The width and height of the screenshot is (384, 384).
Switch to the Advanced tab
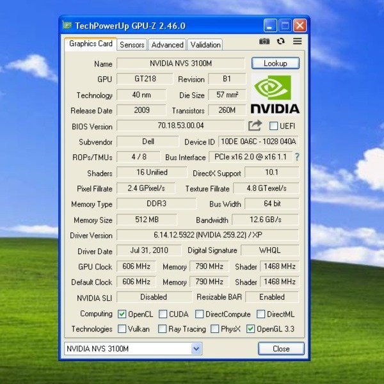(167, 45)
